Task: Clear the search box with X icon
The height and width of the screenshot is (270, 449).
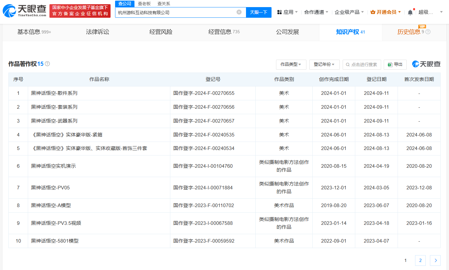Action: tap(239, 12)
